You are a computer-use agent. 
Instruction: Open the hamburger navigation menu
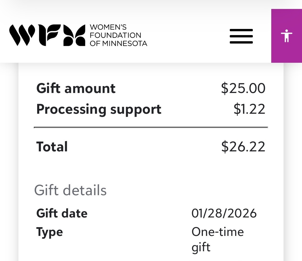pyautogui.click(x=241, y=36)
